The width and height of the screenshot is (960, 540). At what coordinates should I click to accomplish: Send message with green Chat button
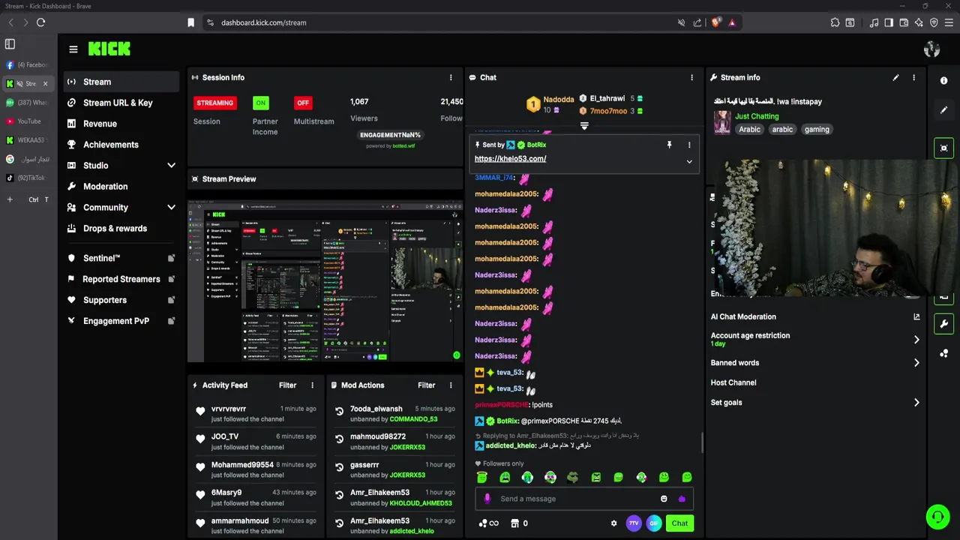[679, 523]
